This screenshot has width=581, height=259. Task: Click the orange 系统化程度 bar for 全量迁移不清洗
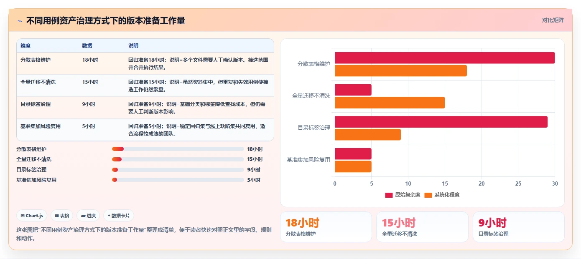(390, 103)
